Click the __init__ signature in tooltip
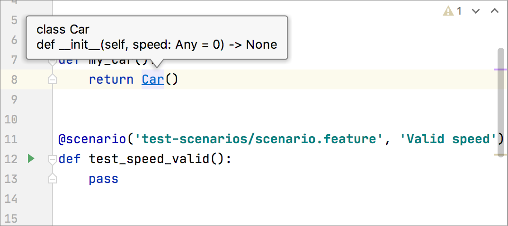Image resolution: width=508 pixels, height=226 pixels. 157,45
